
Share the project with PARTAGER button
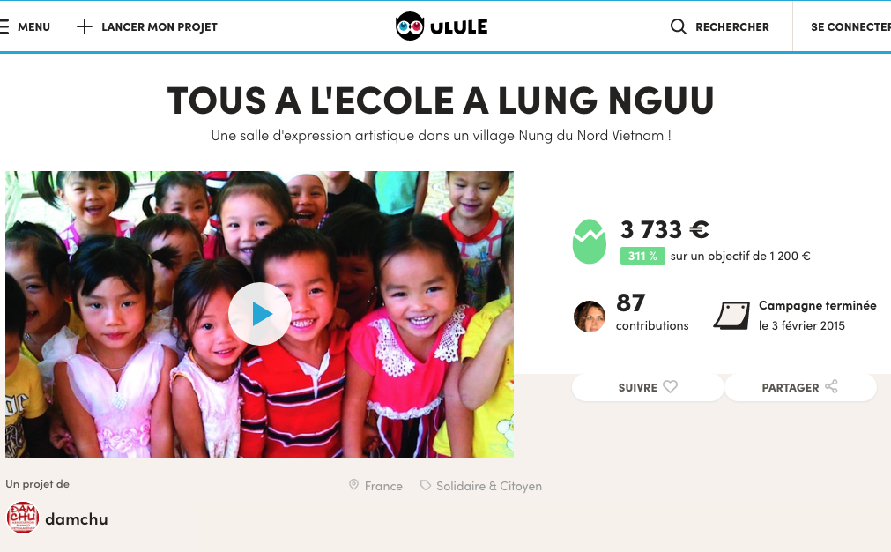[800, 387]
